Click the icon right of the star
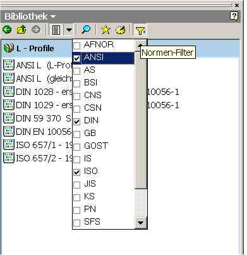Viewport: 247px width, 255px height. click(121, 30)
